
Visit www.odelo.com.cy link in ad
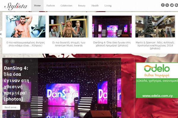(x=158, y=96)
